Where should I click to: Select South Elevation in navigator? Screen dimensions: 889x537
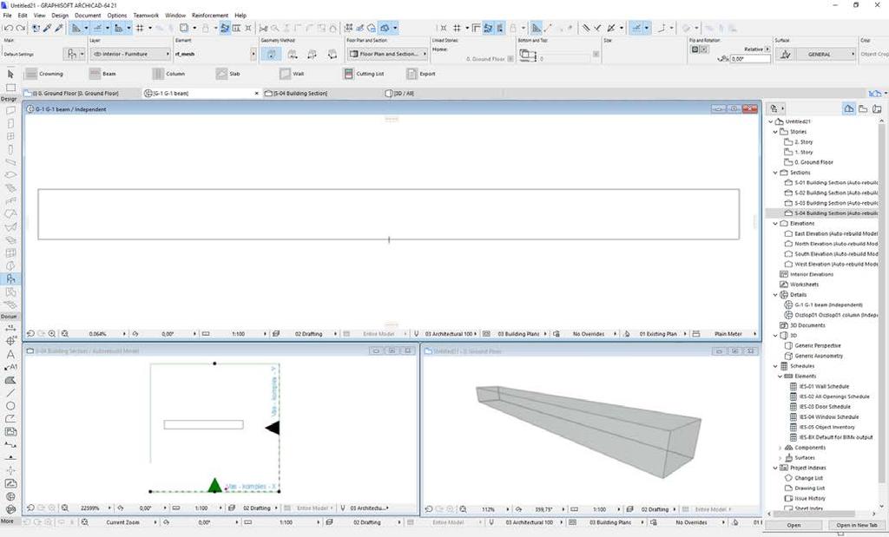[836, 254]
